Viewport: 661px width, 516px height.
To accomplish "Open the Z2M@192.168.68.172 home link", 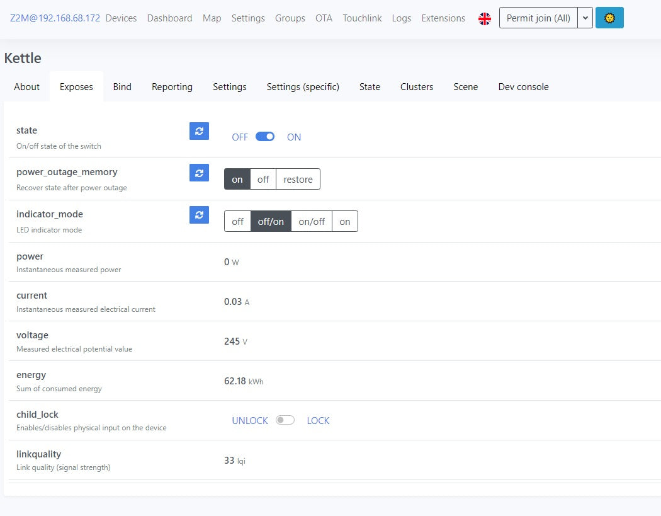I will [55, 18].
